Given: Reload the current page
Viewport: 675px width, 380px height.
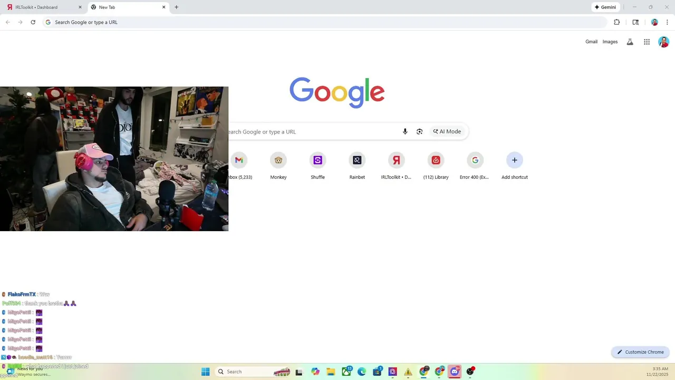Looking at the screenshot, I should (33, 22).
